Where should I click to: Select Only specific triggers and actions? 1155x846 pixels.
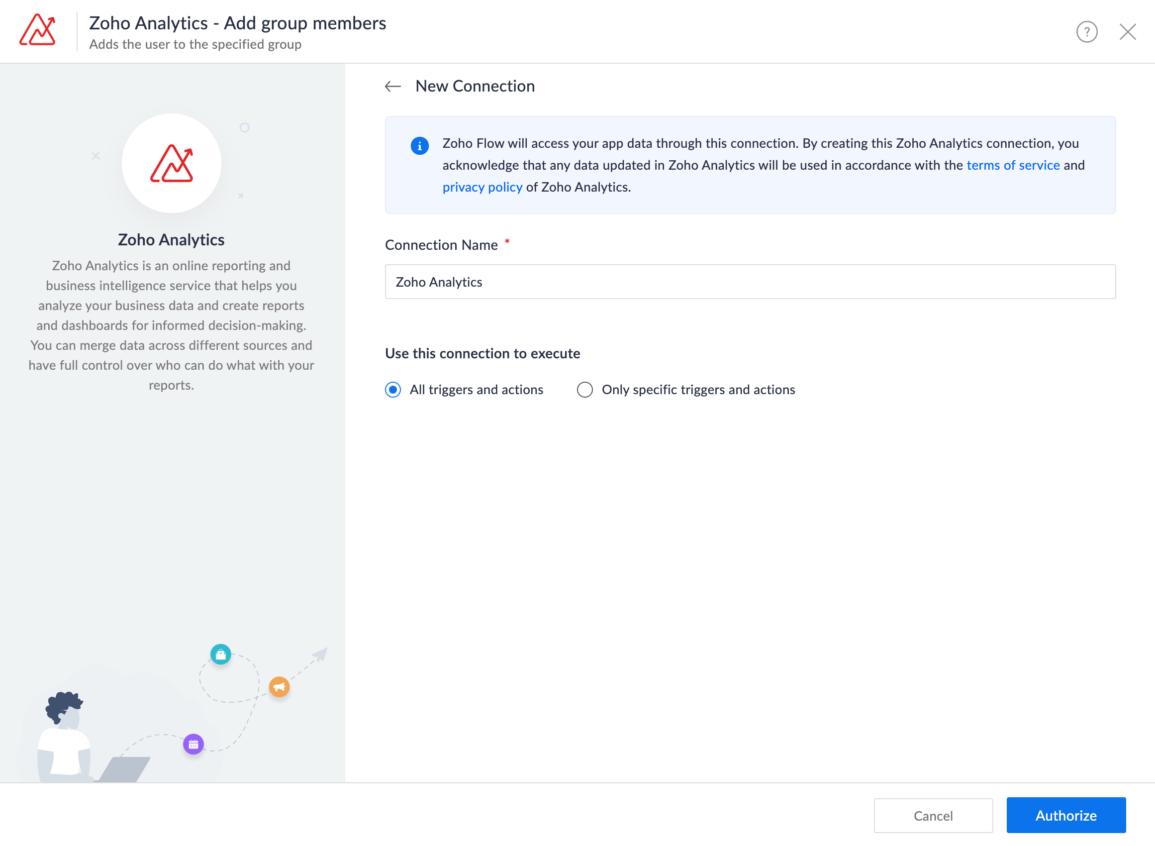(x=584, y=390)
